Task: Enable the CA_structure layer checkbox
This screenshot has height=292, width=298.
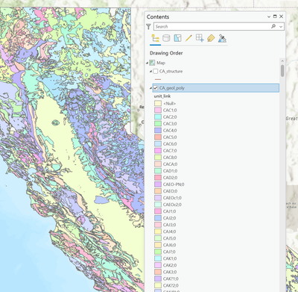Action: pos(156,71)
